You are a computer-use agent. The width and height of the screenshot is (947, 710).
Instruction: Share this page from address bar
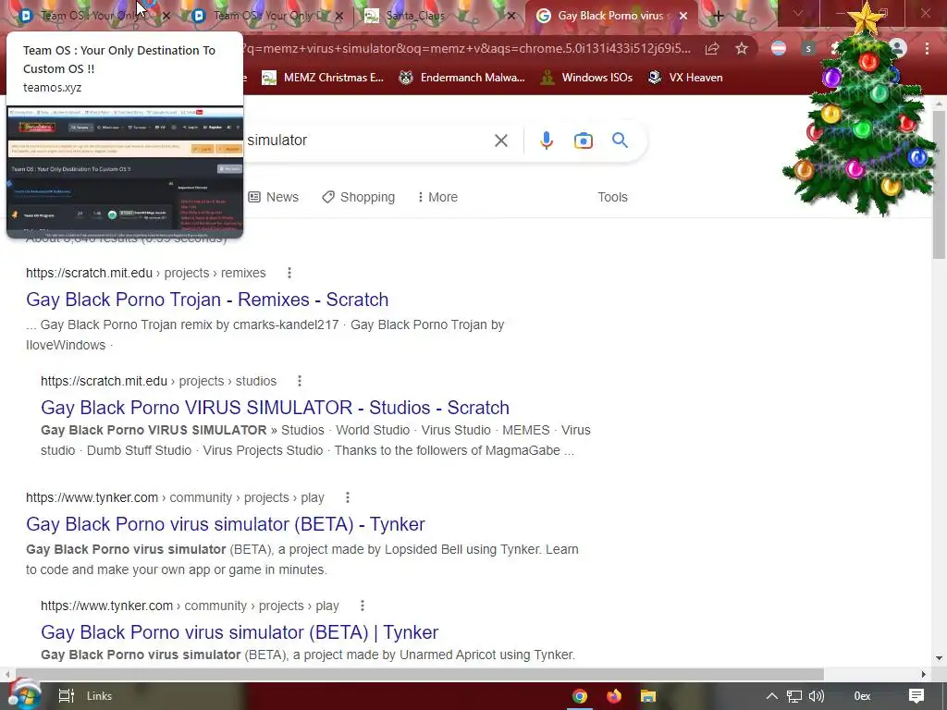pos(712,49)
